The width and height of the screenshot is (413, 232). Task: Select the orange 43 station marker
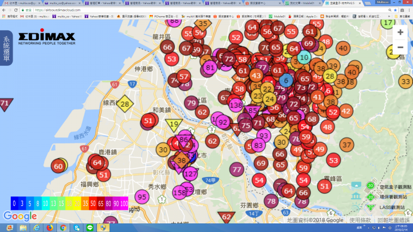(x=256, y=76)
